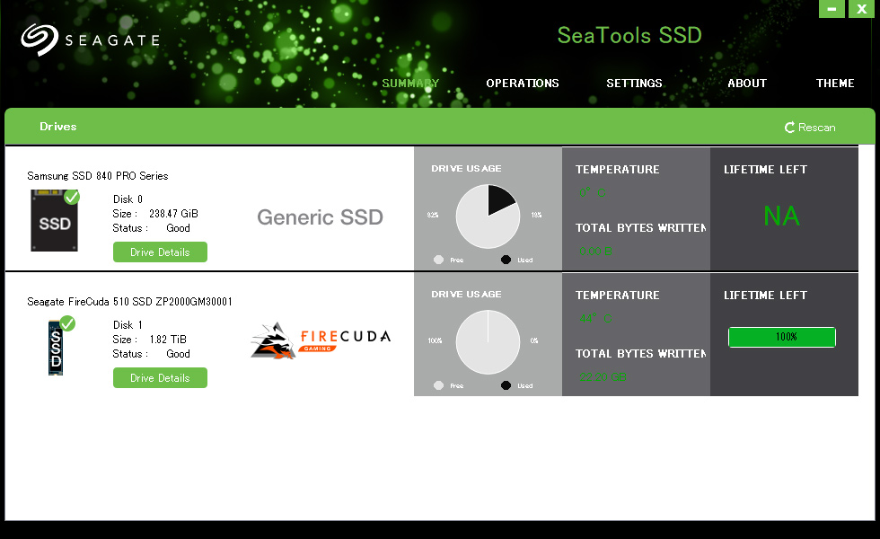The image size is (880, 539).
Task: Click the '1.82 TiB' size value
Action: click(168, 340)
